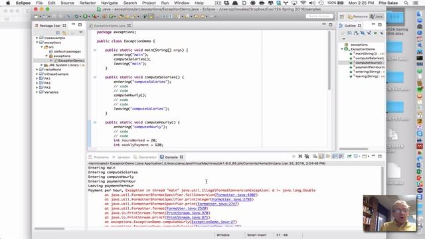Screen dimensions: 425x239
Task: Open macOS Spotlight search
Action: (x=406, y=3)
